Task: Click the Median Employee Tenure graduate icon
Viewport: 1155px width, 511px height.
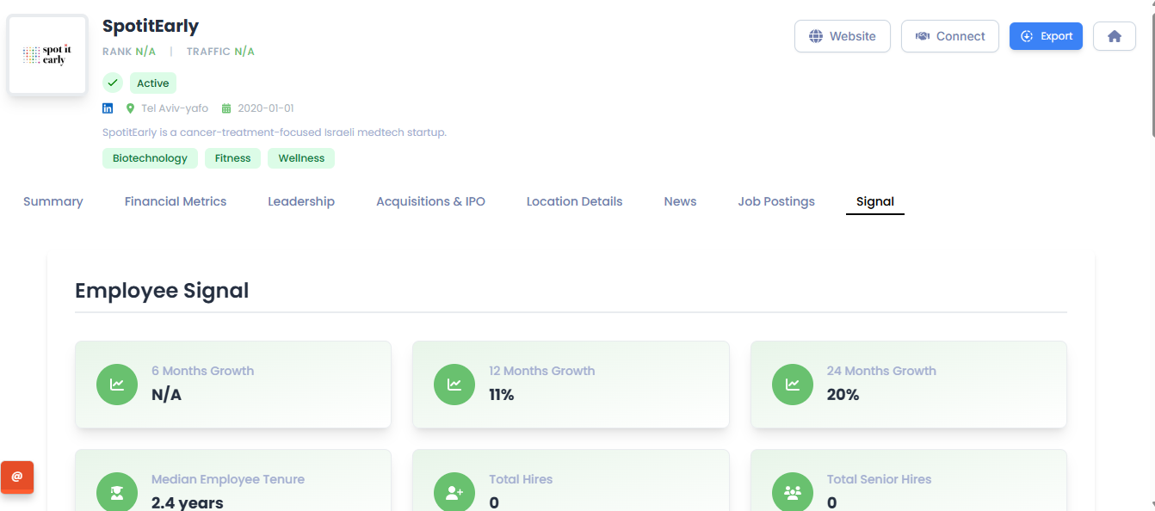Action: [x=117, y=492]
